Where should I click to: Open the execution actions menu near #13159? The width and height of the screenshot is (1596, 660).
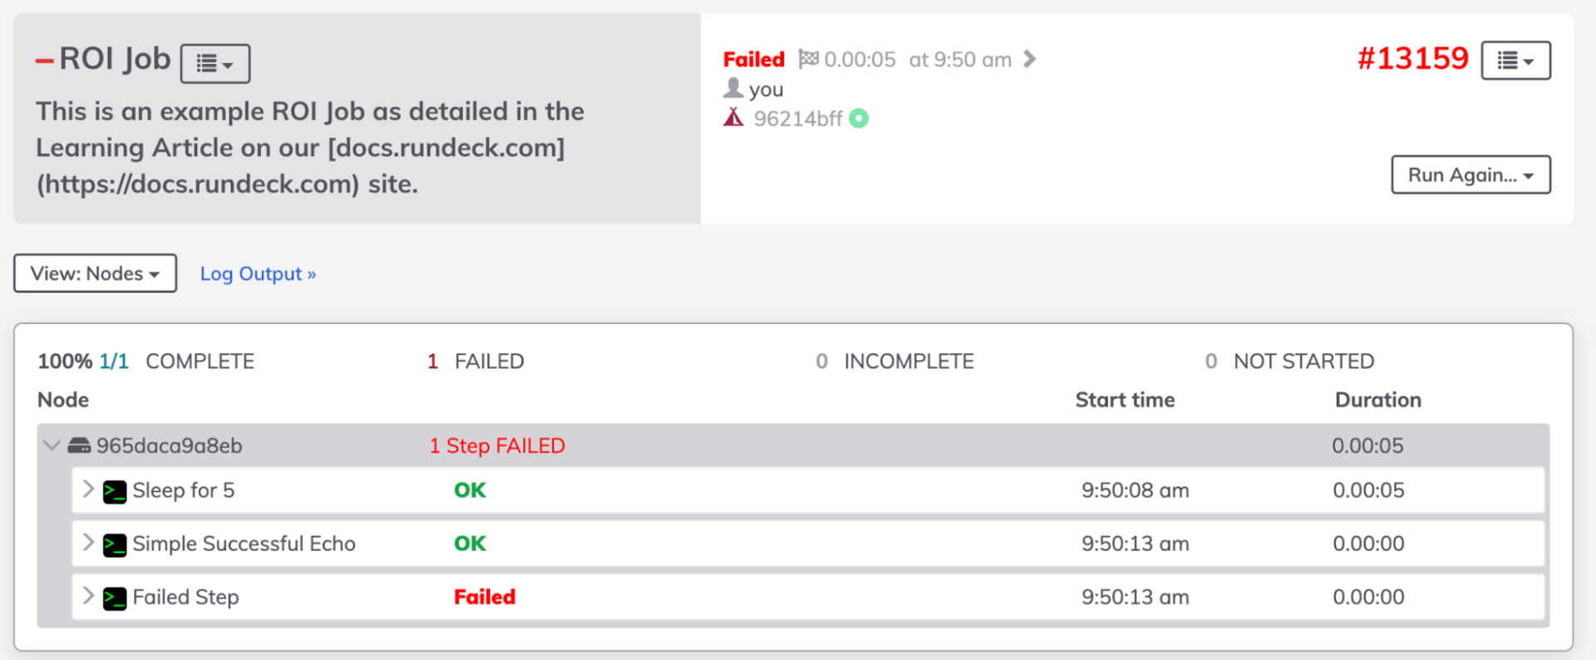pyautogui.click(x=1515, y=59)
